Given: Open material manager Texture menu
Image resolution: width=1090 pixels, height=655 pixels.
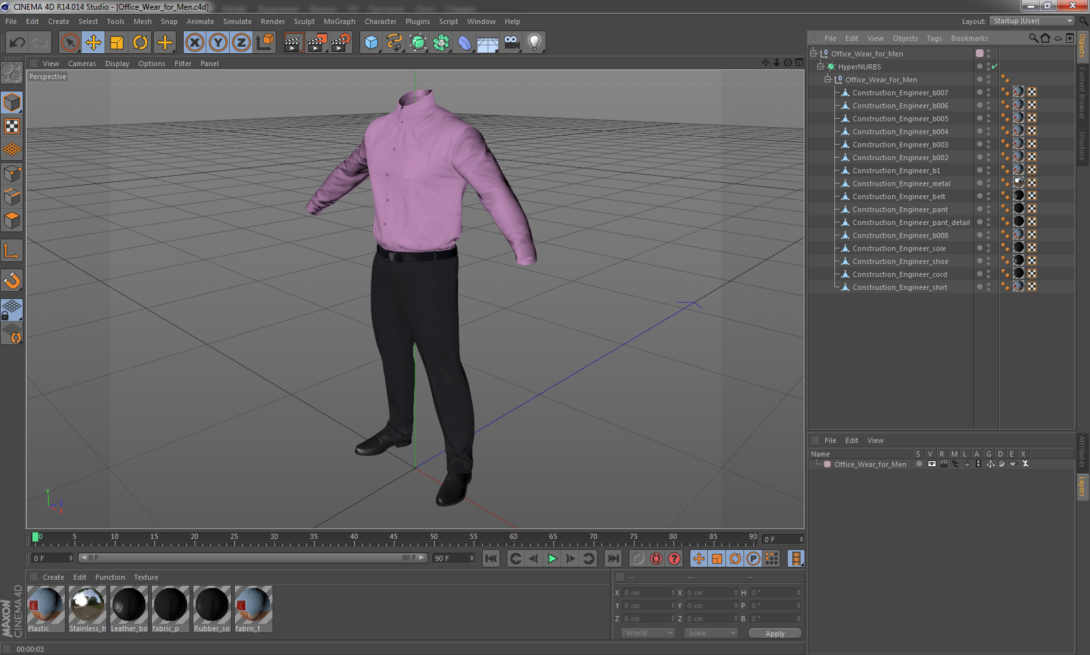Looking at the screenshot, I should point(146,577).
